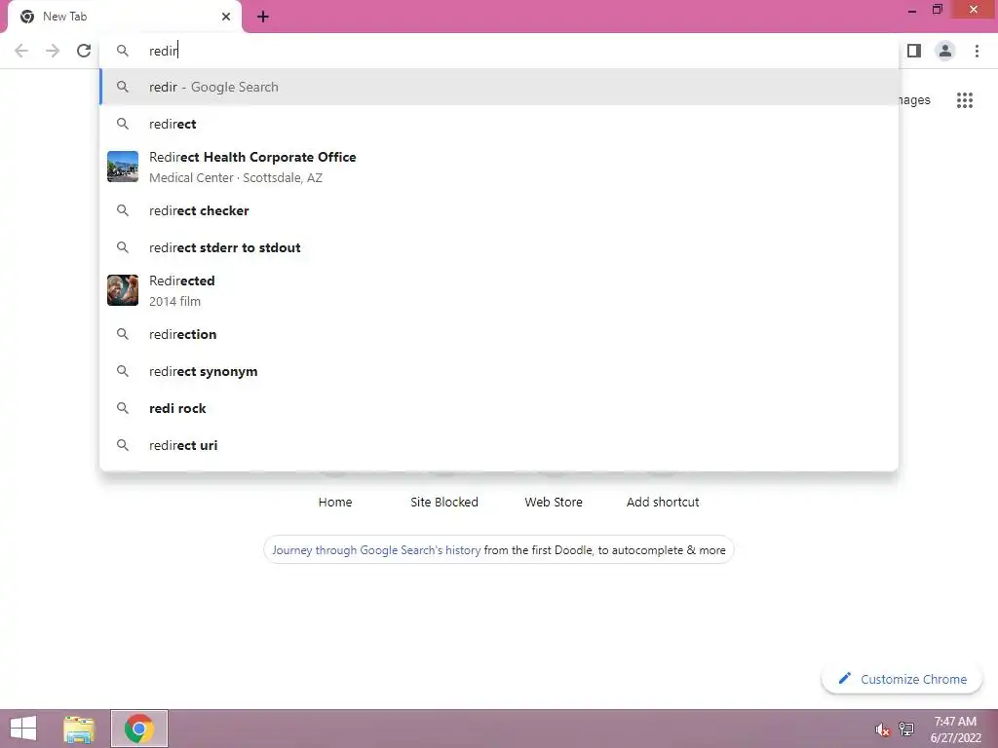The width and height of the screenshot is (998, 748).
Task: Click Add shortcut
Action: 663,502
